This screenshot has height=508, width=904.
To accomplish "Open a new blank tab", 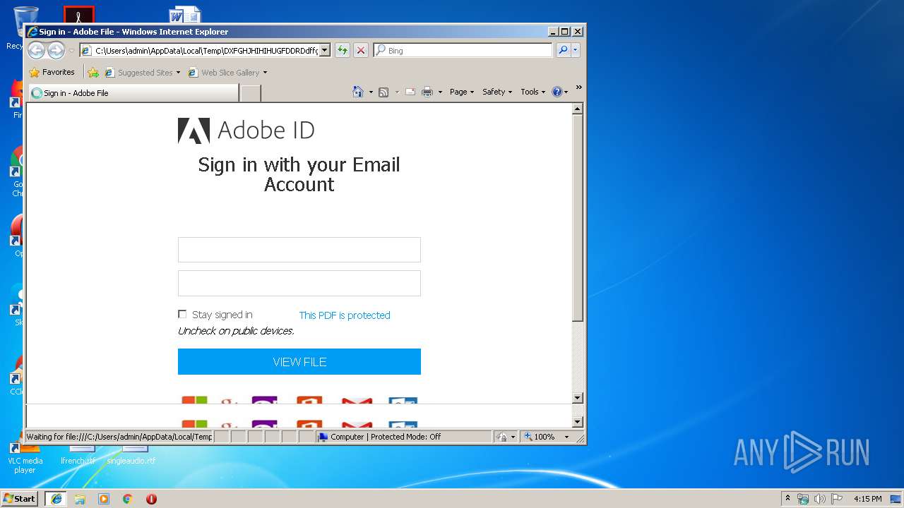I will tap(251, 93).
